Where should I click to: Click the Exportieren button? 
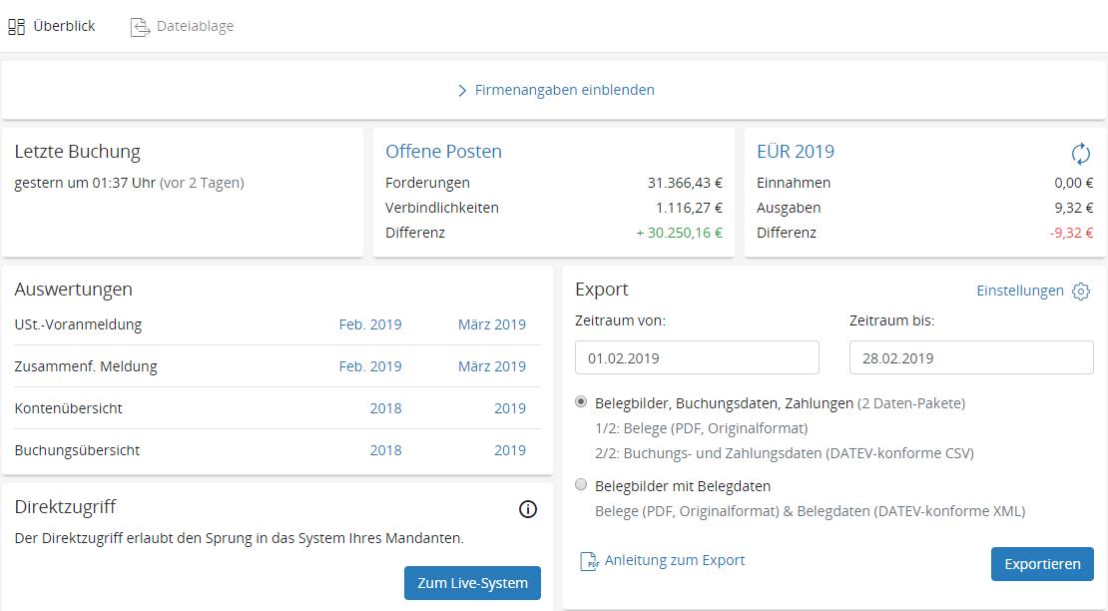click(x=1042, y=564)
